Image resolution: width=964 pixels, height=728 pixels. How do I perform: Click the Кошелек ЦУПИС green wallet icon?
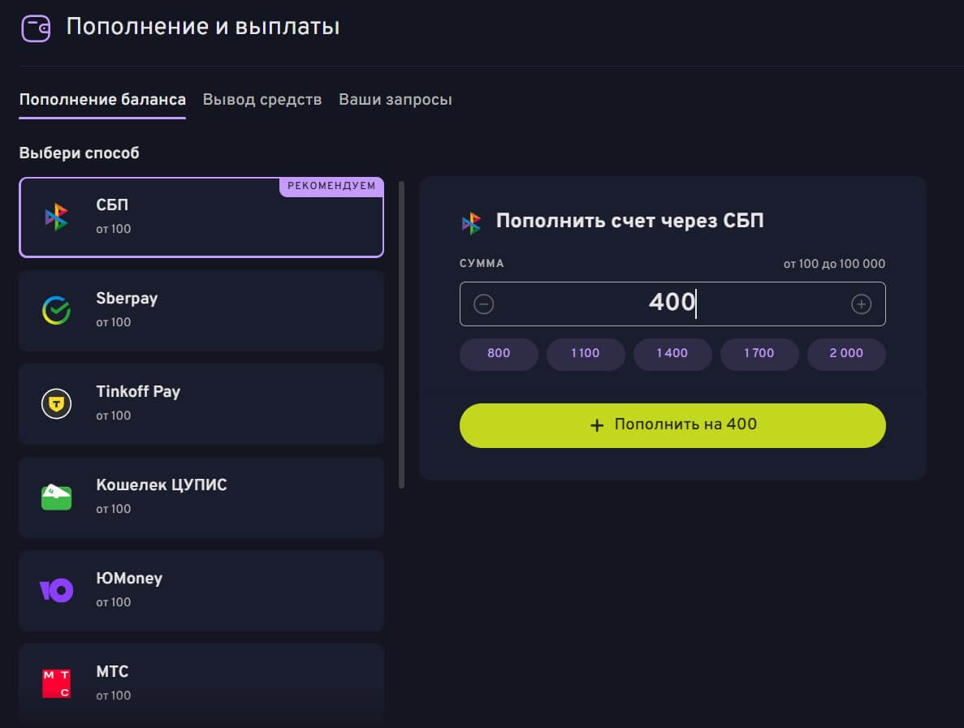[x=57, y=497]
